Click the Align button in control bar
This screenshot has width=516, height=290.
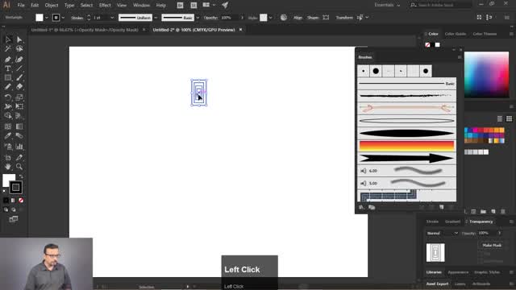[x=298, y=18]
